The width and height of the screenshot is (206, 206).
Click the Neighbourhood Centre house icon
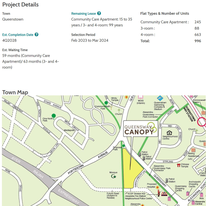(x=169, y=133)
